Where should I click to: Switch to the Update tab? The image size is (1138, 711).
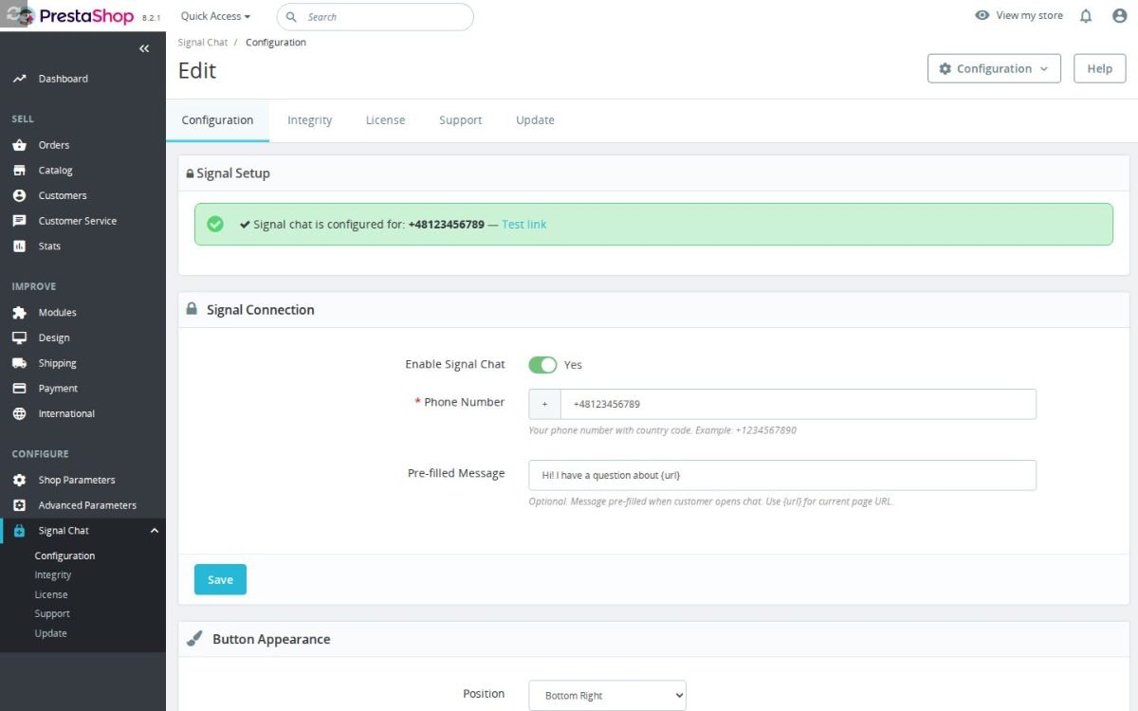point(535,120)
